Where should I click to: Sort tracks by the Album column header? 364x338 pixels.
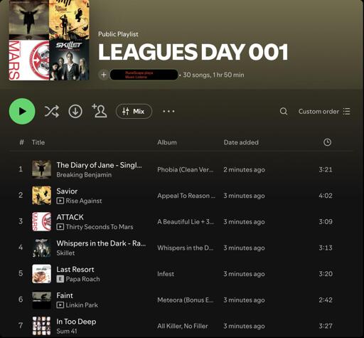(167, 142)
